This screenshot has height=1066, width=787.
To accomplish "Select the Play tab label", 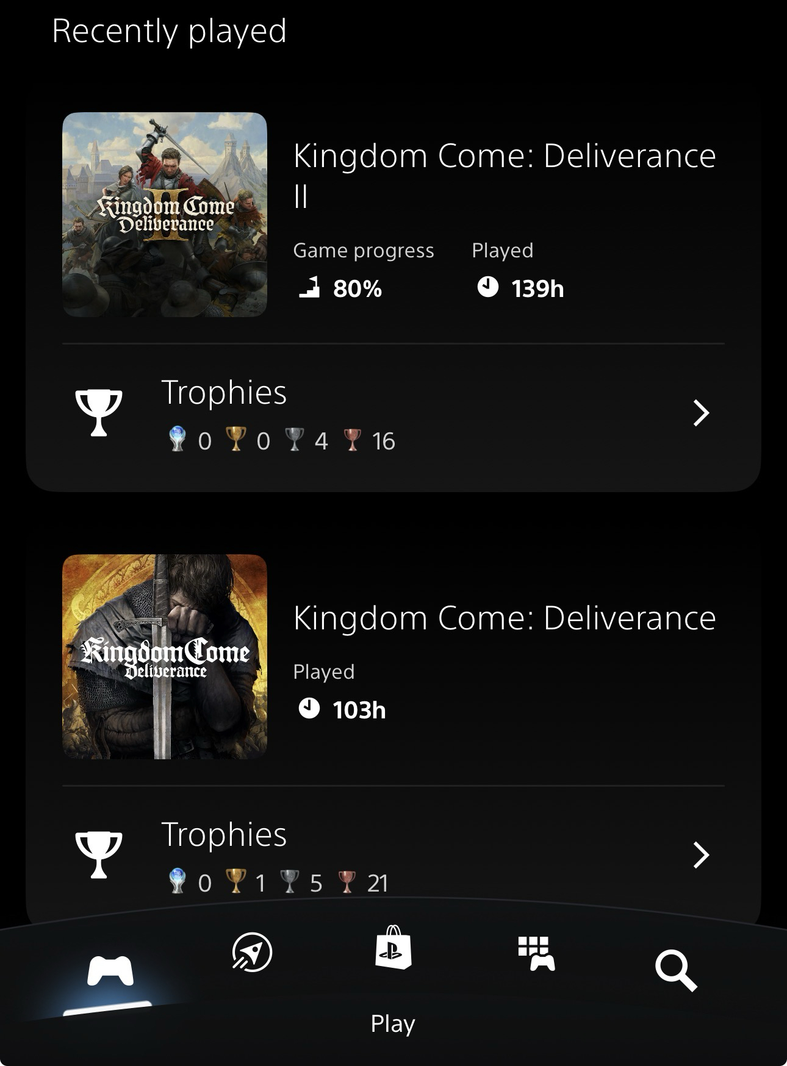I will [393, 1023].
